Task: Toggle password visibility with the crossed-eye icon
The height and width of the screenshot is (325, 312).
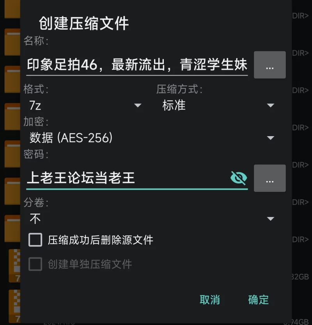Action: [x=239, y=178]
